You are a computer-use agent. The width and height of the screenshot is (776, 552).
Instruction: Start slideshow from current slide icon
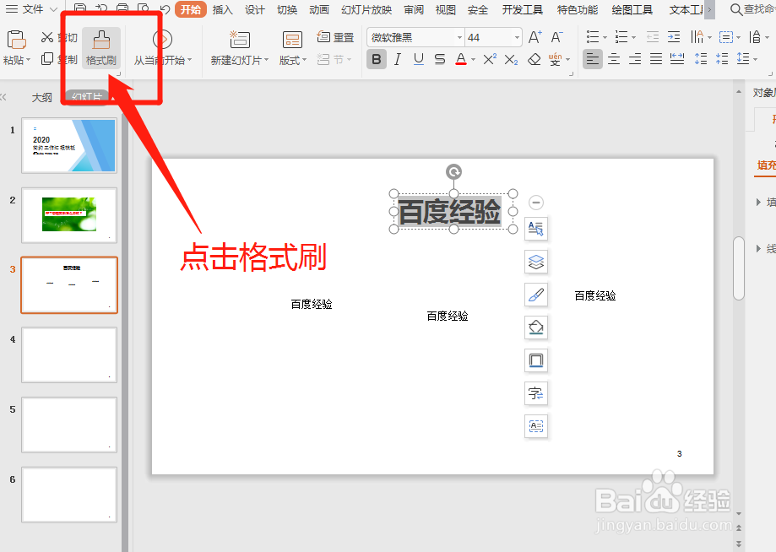coord(162,40)
